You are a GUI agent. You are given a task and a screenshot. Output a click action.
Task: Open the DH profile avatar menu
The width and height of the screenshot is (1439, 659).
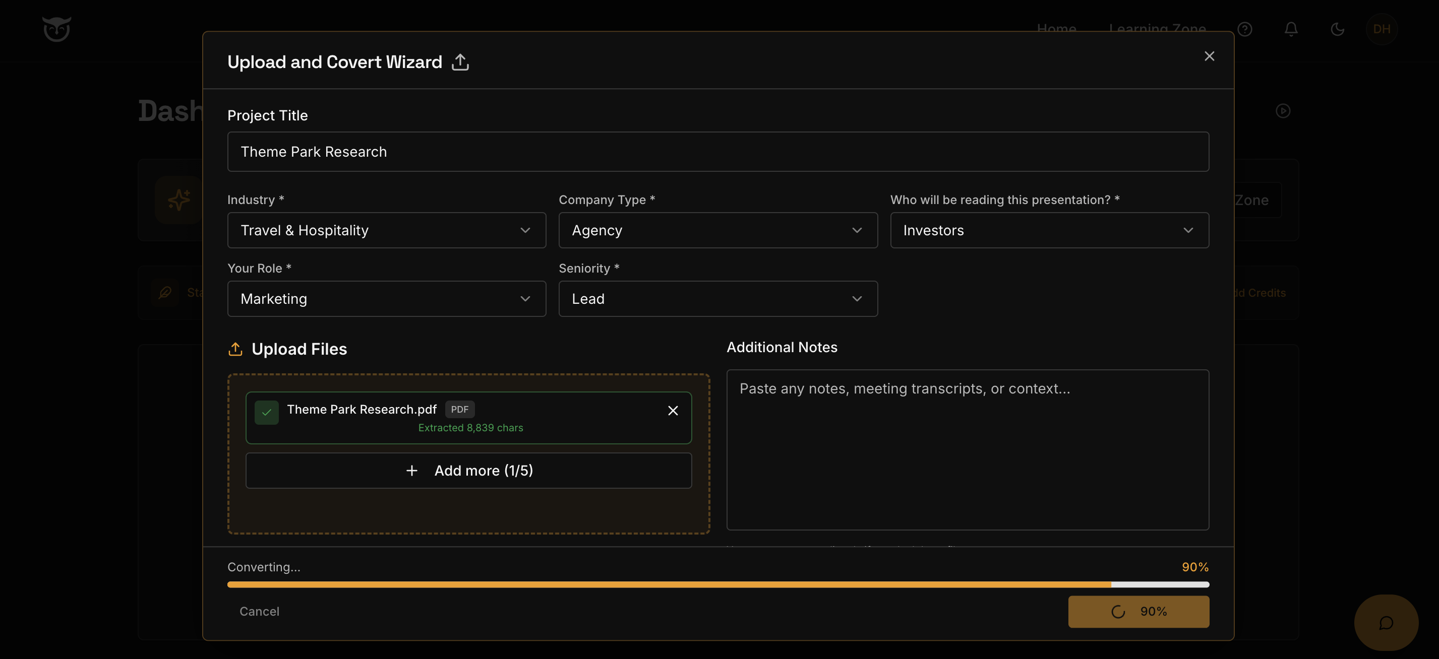[1382, 30]
